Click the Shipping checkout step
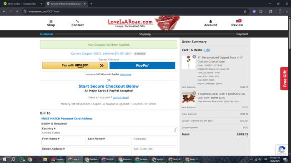Screen dimensions: 291x163 click(145, 34)
